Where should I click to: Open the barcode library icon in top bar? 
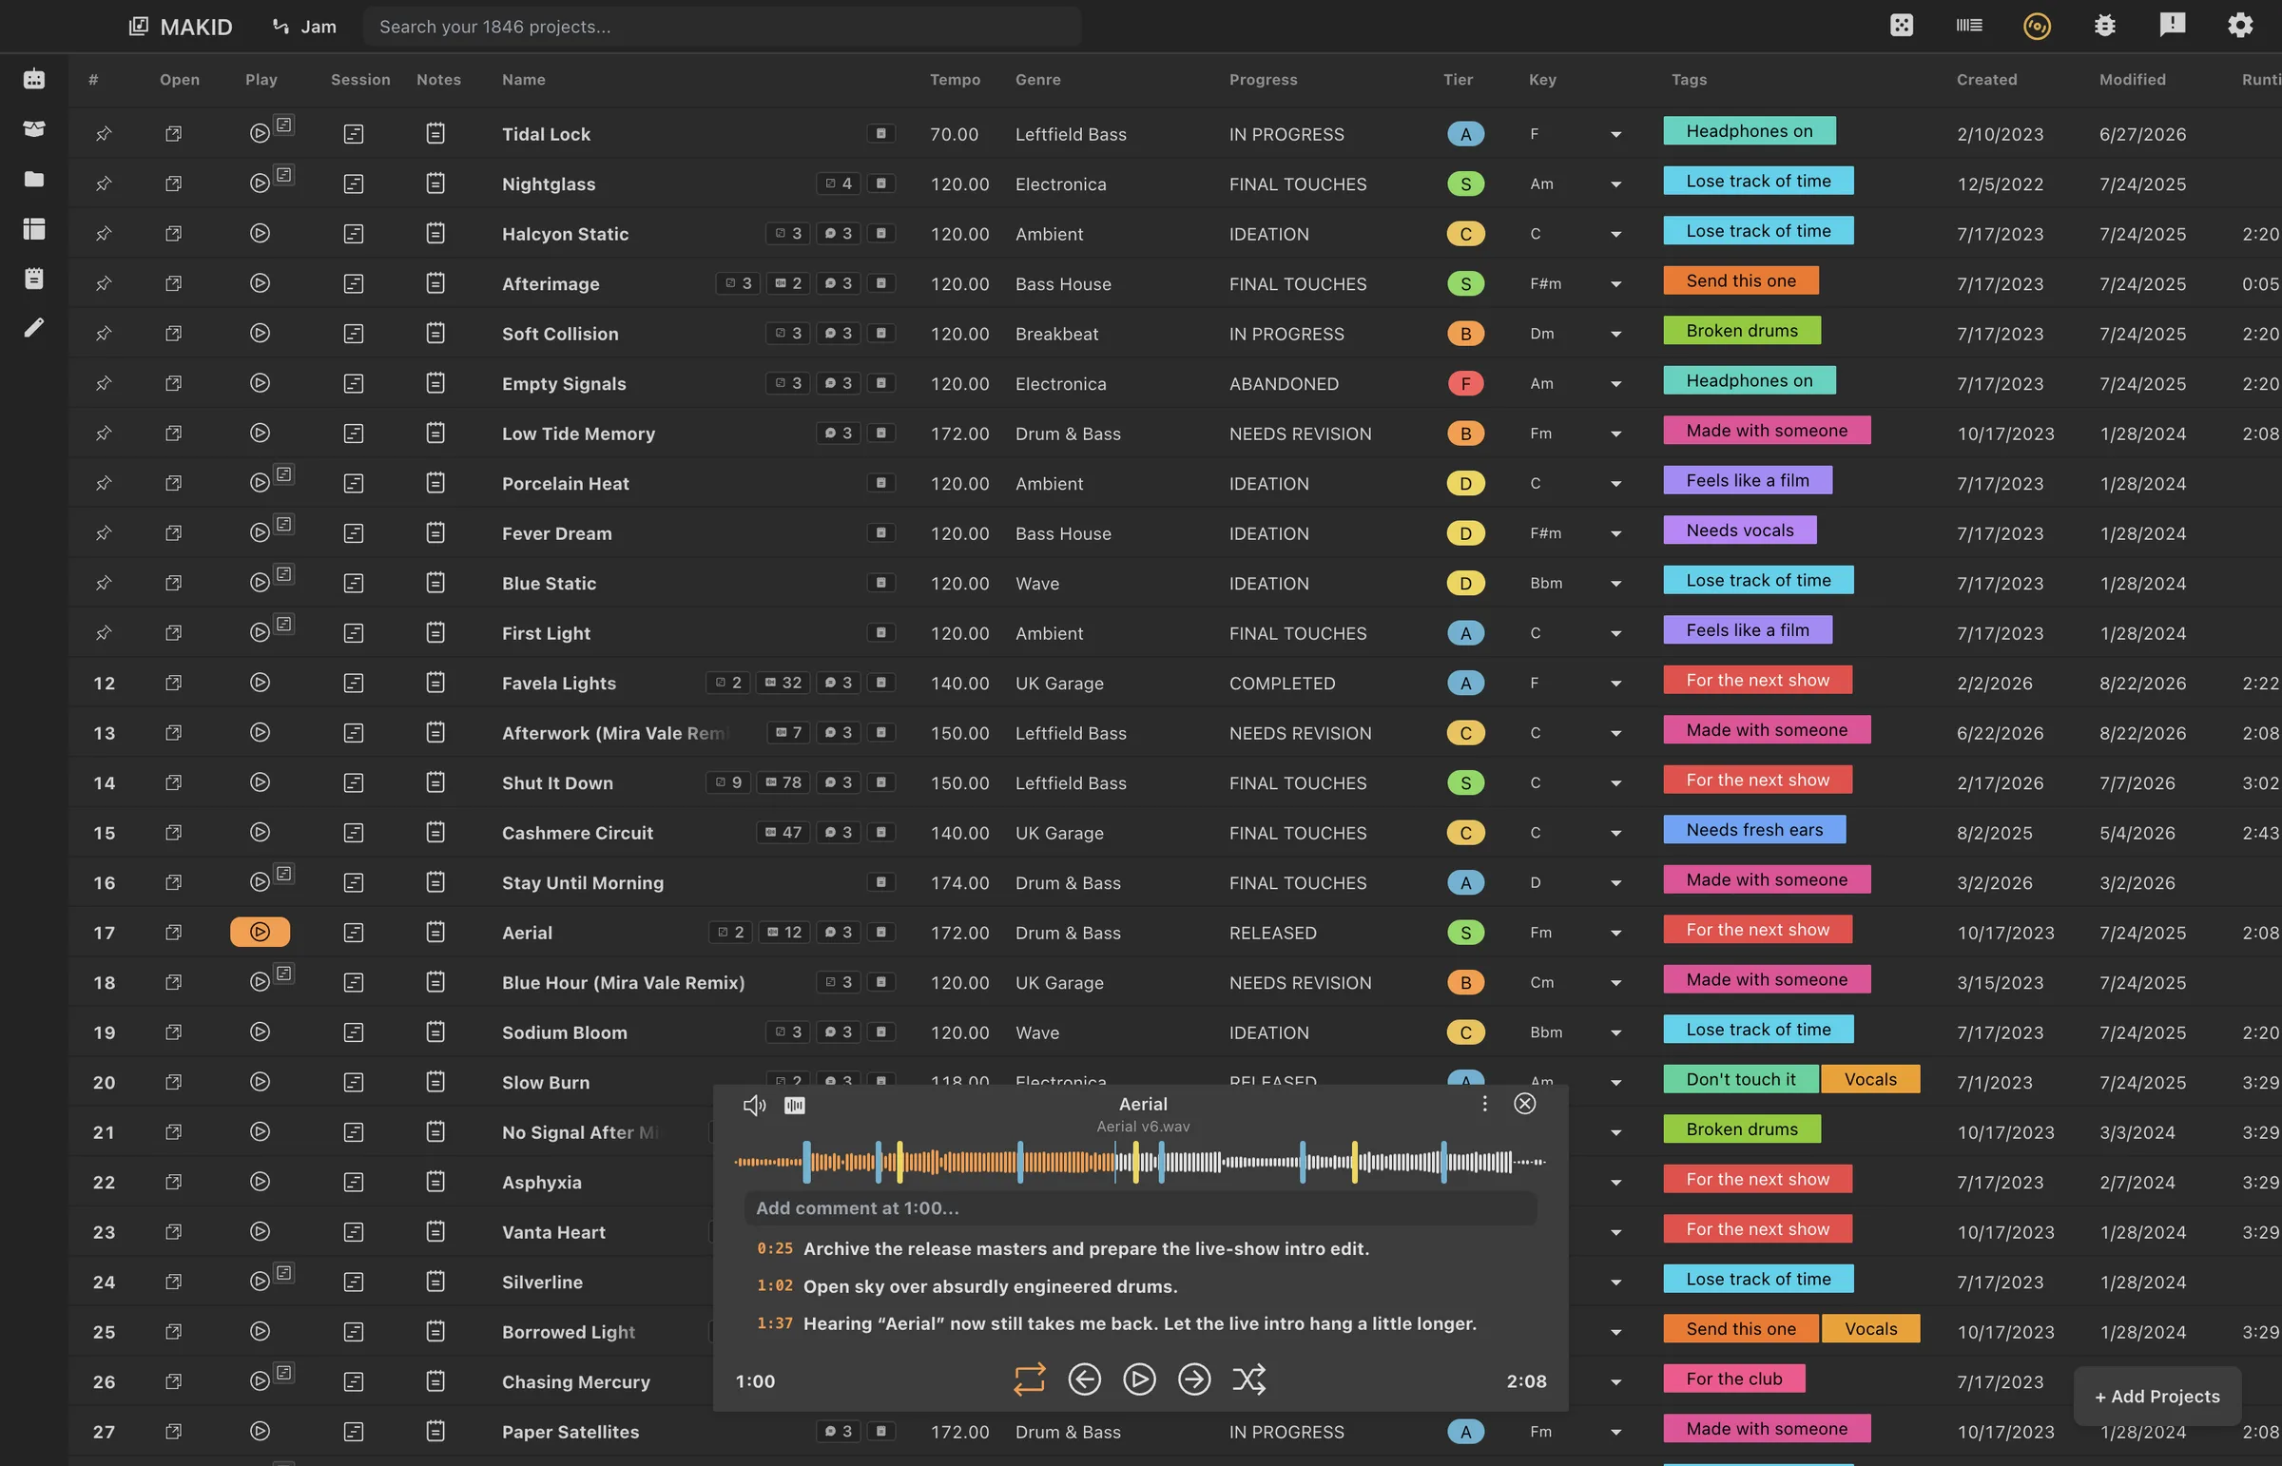click(x=1969, y=26)
